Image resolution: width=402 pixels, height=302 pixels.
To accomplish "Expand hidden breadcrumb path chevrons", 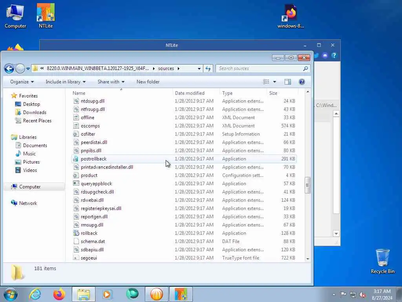I will pos(42,68).
